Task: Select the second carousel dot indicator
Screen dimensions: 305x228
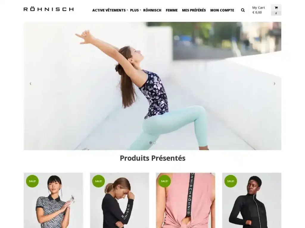Action: (155, 143)
